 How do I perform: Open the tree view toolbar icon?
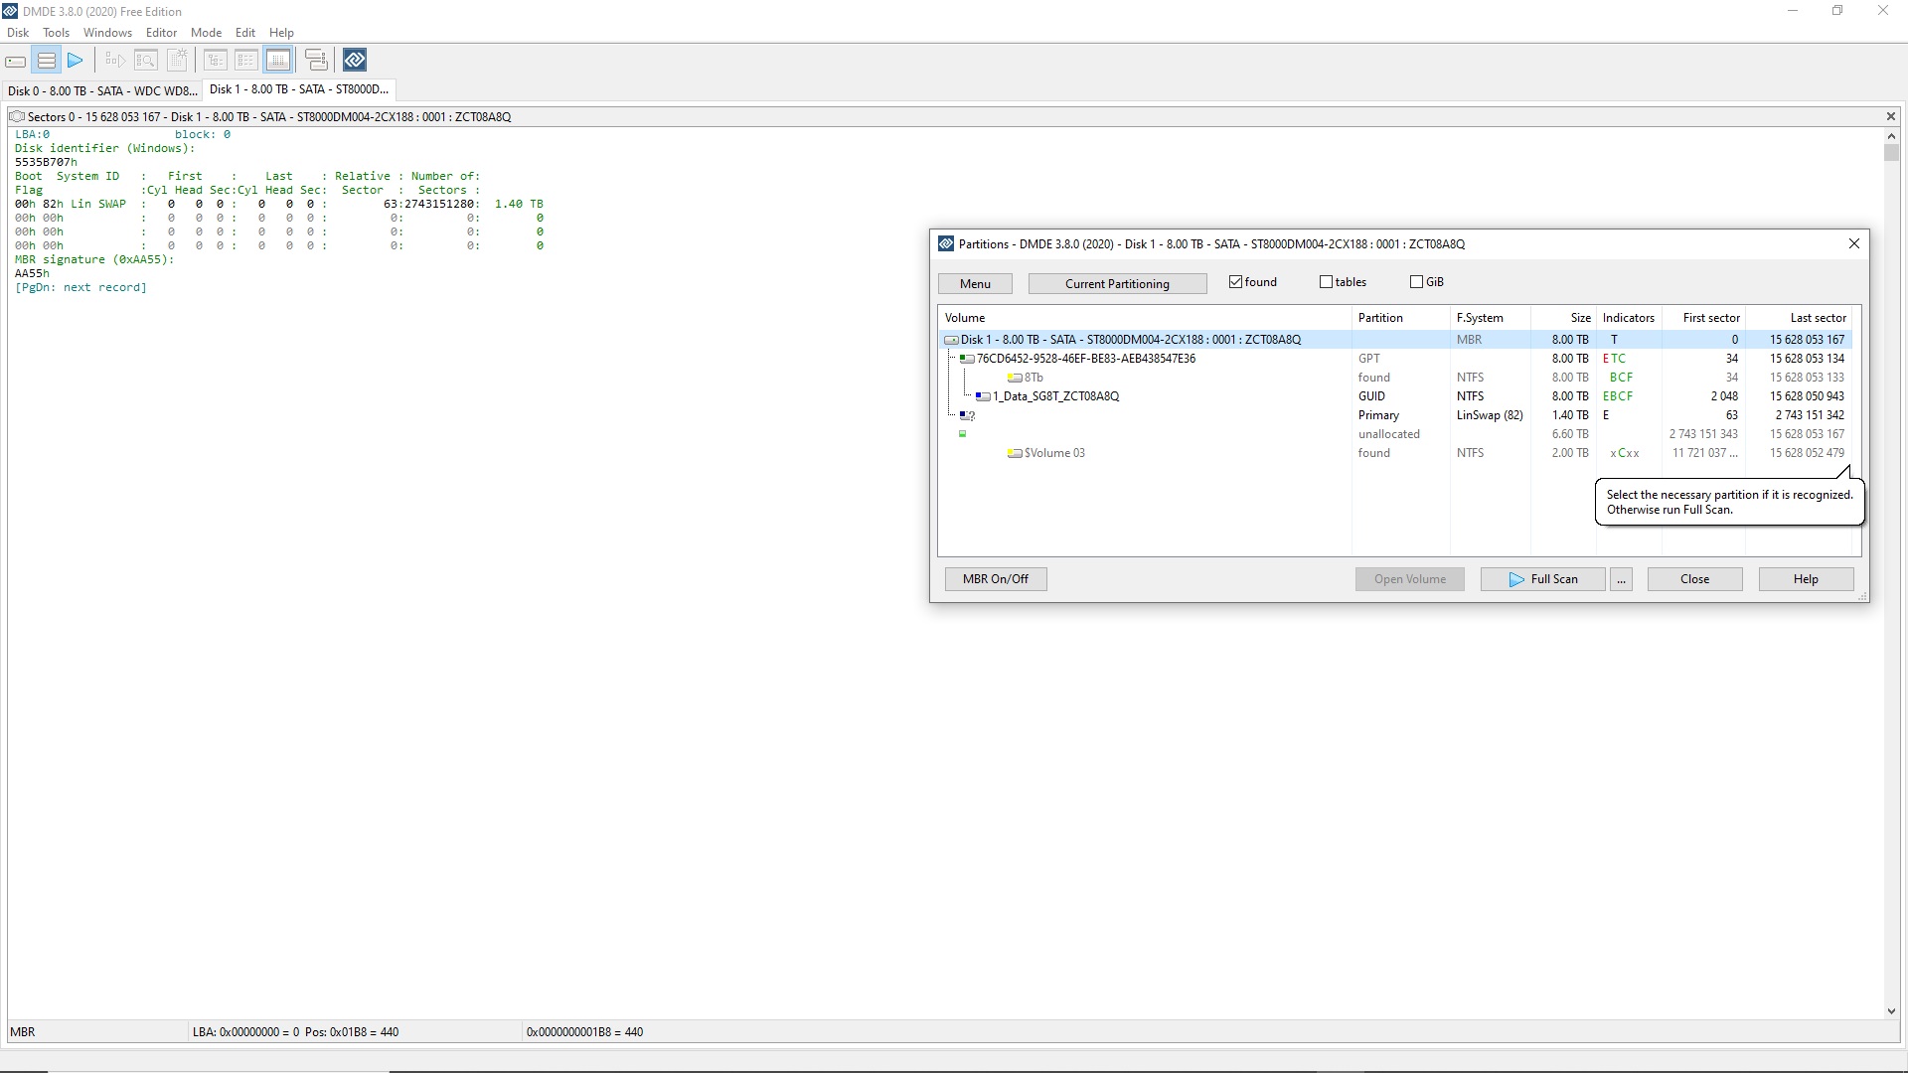216,61
